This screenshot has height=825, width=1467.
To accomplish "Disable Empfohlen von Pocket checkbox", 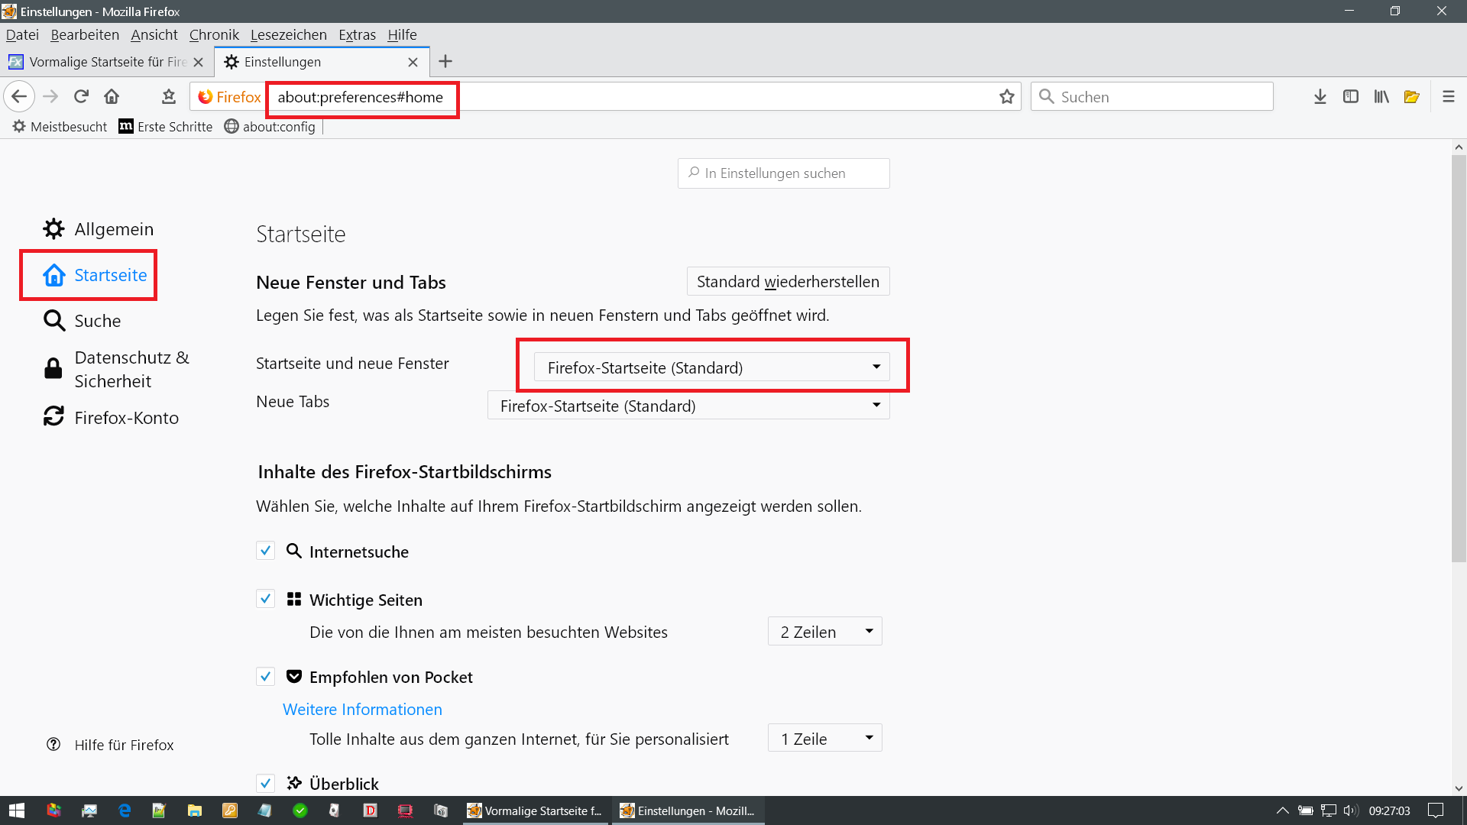I will [265, 676].
